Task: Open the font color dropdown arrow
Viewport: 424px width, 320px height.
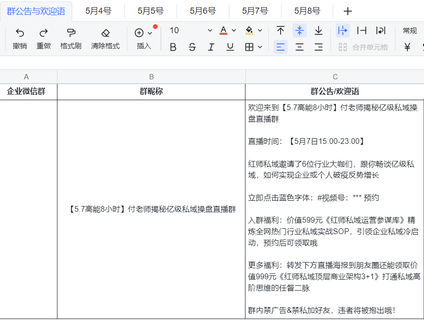Action: 234,30
